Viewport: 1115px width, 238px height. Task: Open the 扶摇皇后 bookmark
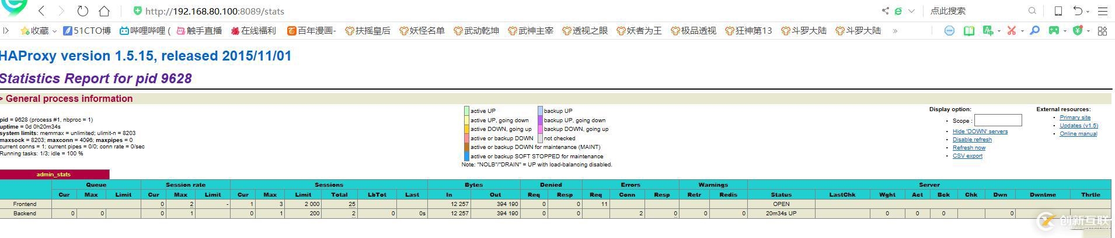(x=367, y=30)
